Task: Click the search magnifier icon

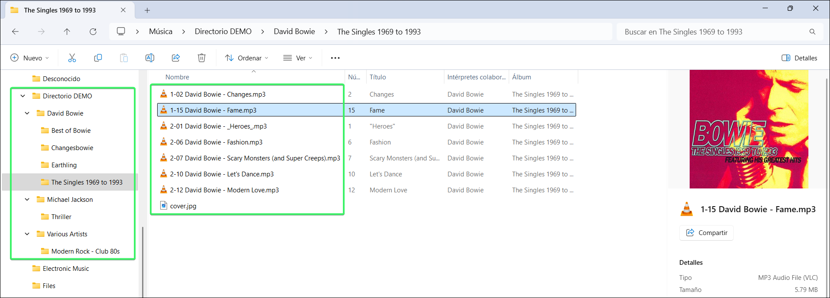Action: coord(812,31)
